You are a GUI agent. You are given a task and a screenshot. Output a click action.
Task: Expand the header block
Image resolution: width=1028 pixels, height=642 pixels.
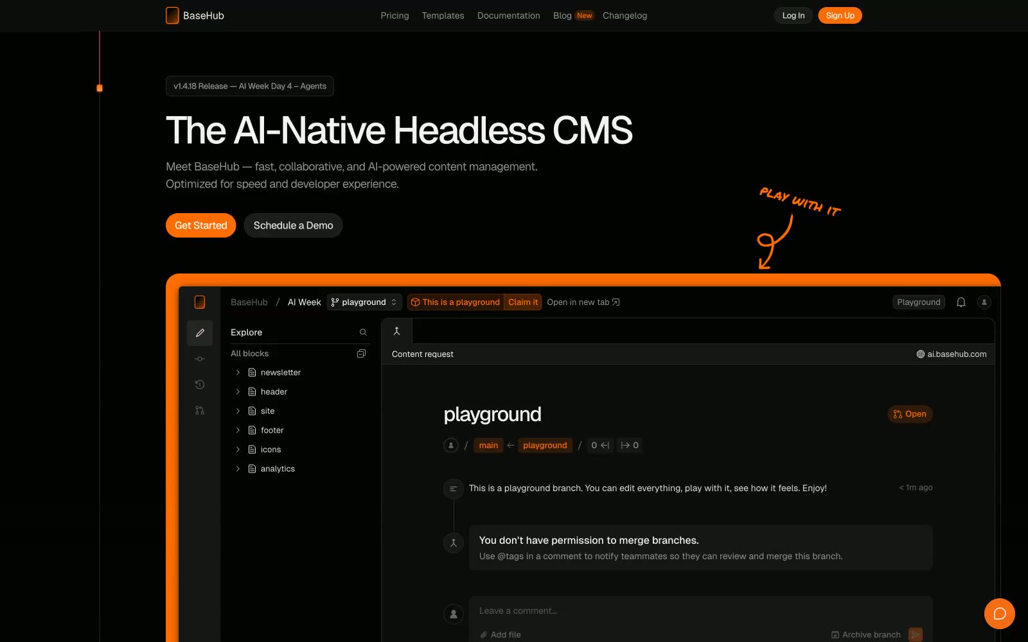click(x=238, y=392)
